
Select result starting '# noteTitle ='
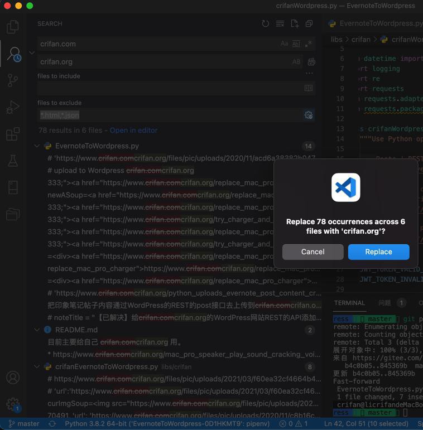tap(184, 317)
